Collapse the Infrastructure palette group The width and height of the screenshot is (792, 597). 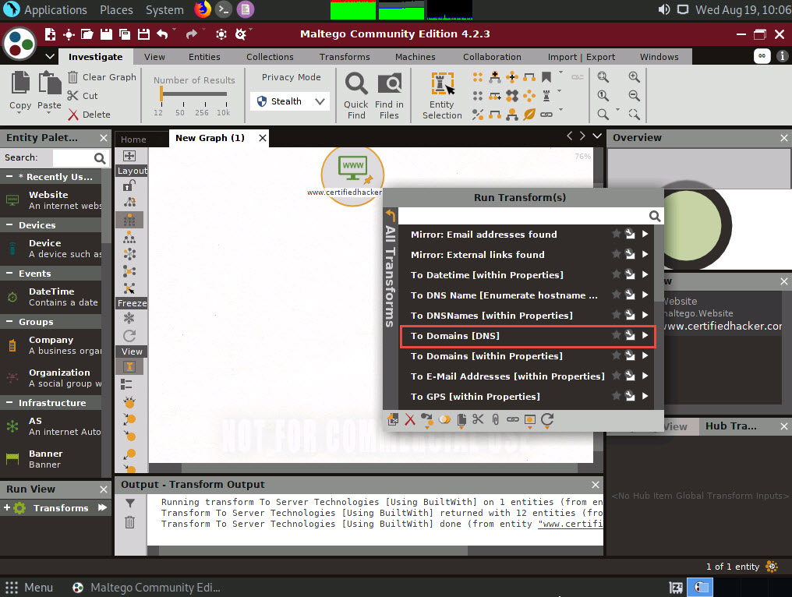(9, 402)
